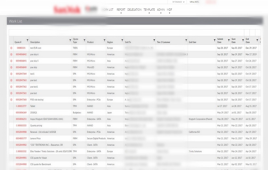Click red circle icon beside 0054006840
268x170 pixels.
tap(11, 67)
